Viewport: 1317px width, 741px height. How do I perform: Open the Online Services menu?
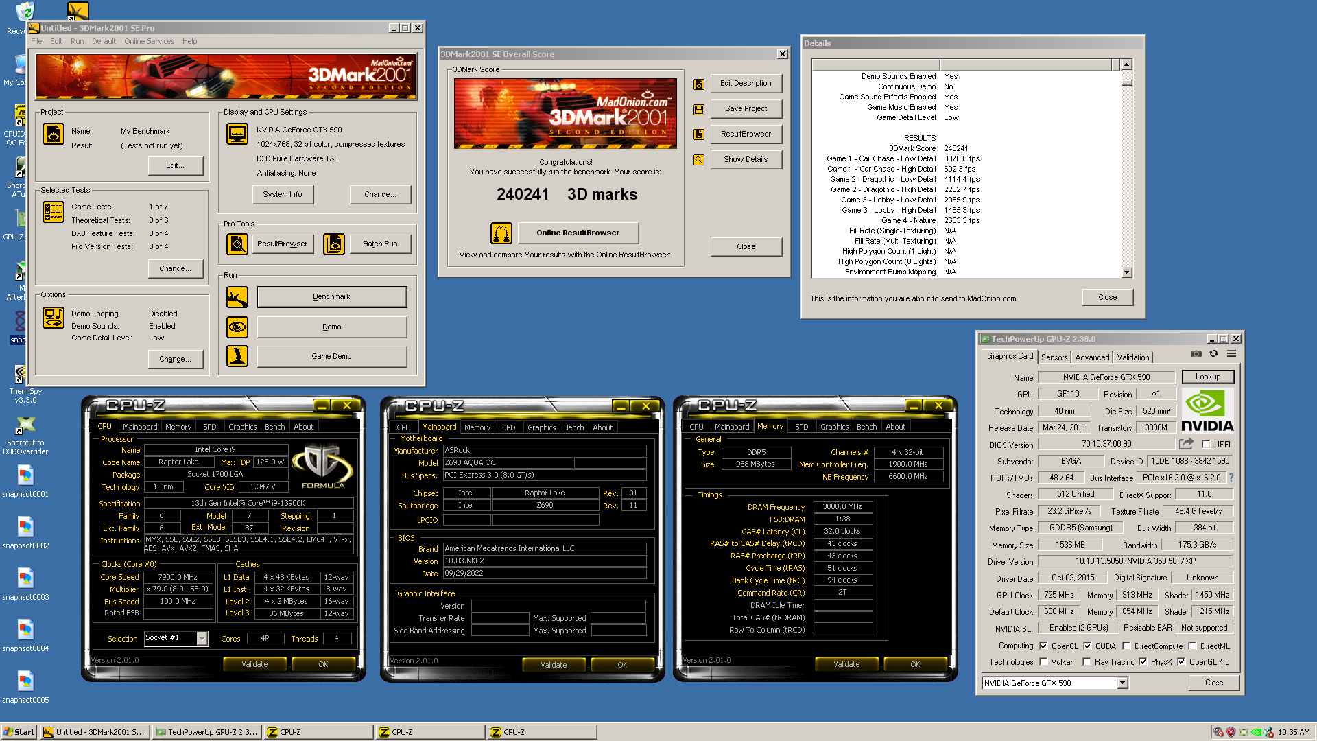(149, 41)
